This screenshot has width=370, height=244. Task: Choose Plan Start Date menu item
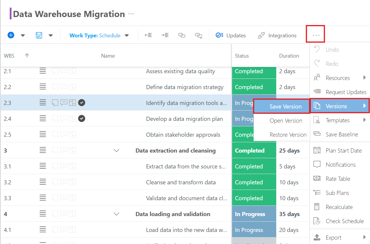[x=340, y=151]
